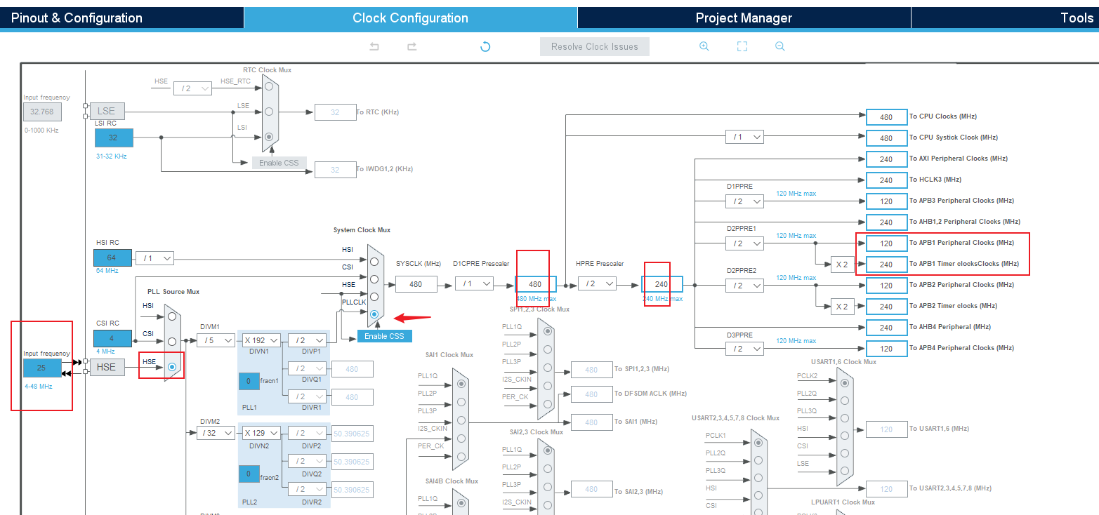
Task: Select PLLCLK in the System Clock Mux
Action: pos(374,314)
